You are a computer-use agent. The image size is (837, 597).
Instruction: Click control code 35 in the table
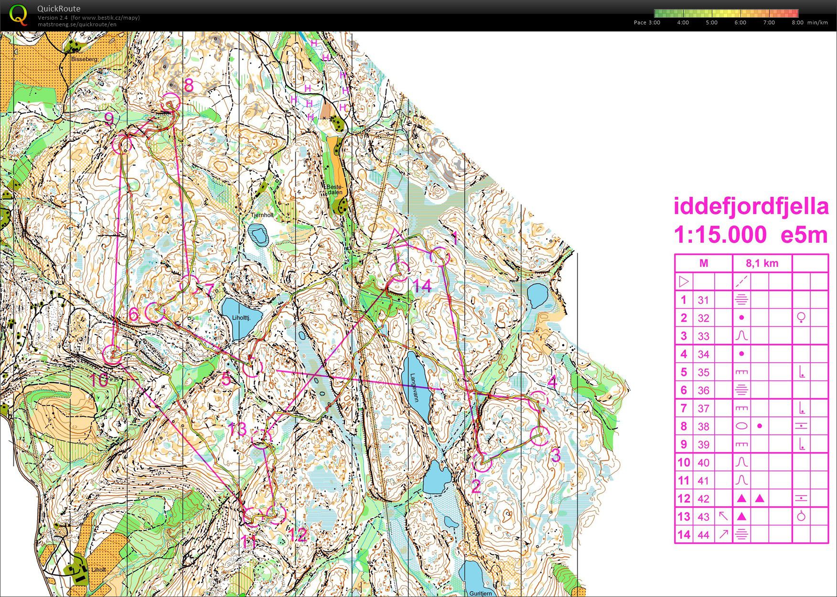(x=703, y=372)
